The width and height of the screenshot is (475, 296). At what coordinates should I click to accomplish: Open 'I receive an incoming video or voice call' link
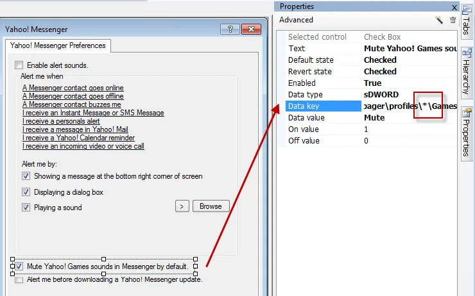83,146
